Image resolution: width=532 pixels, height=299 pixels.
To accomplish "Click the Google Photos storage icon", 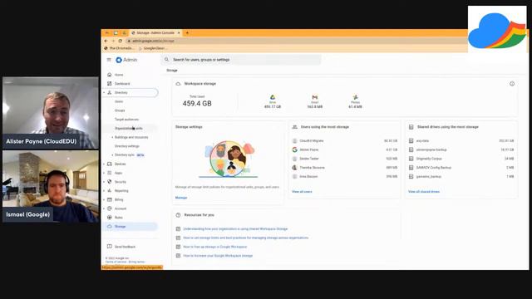I will click(355, 97).
